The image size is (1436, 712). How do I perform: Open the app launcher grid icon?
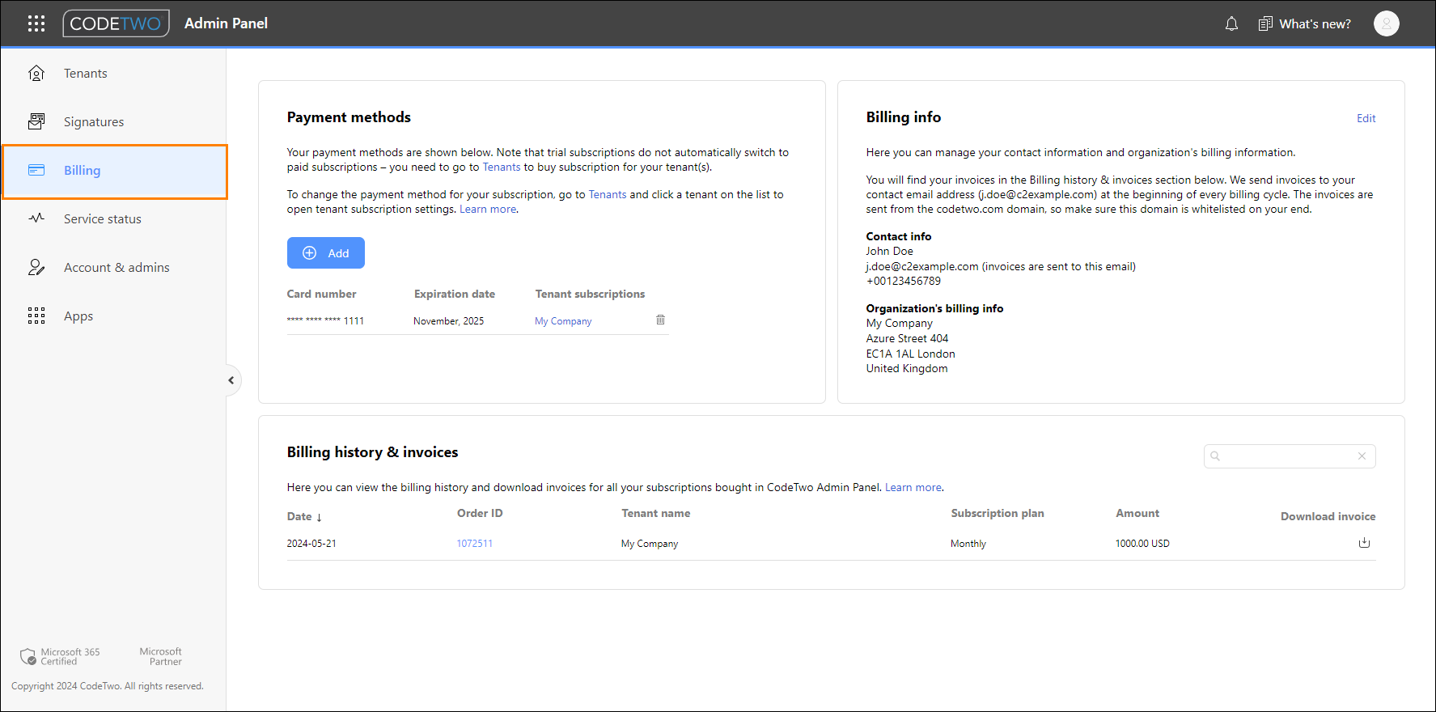tap(36, 23)
